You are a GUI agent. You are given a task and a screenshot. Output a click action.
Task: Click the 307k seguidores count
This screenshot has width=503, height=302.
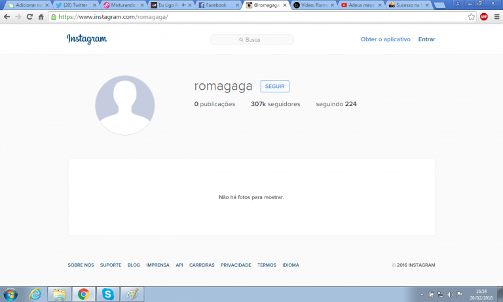(275, 104)
